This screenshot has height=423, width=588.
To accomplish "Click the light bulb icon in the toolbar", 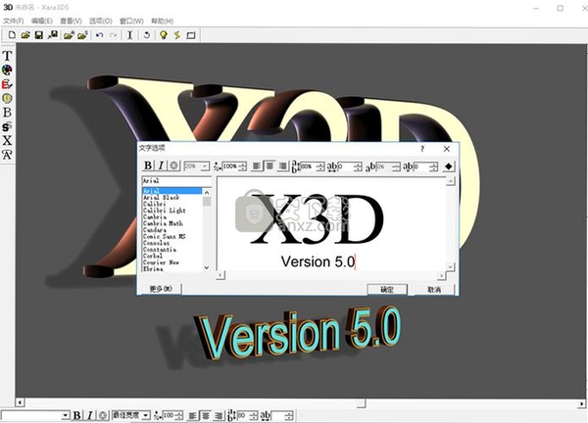I will point(163,35).
